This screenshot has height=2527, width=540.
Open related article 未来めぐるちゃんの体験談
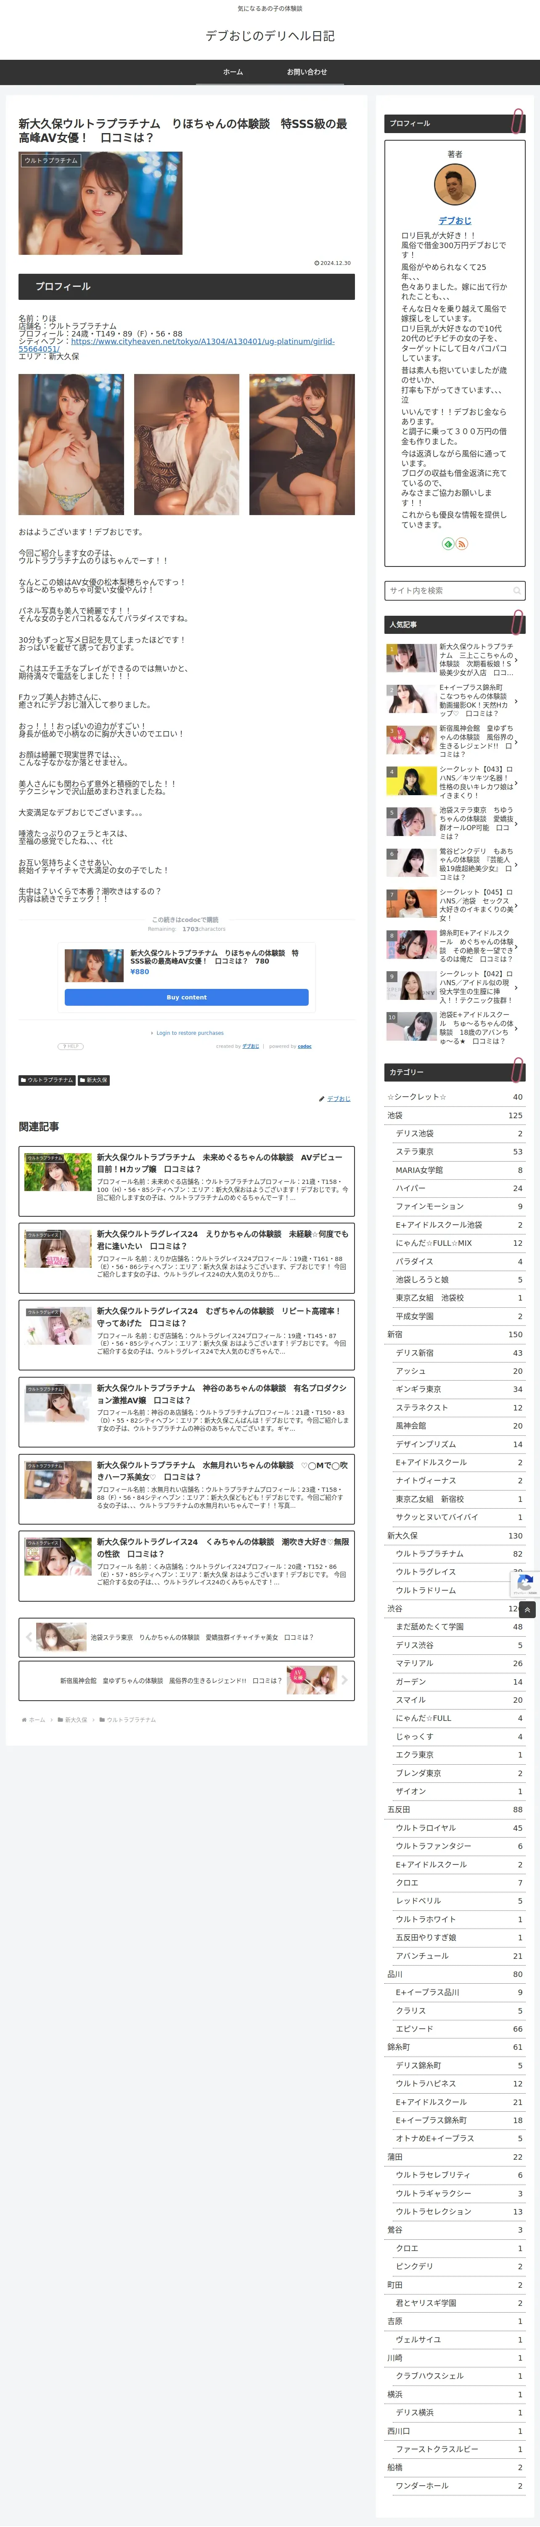click(x=186, y=1180)
